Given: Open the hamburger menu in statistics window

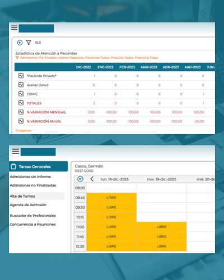Looking at the screenshot, I should click(15, 28).
